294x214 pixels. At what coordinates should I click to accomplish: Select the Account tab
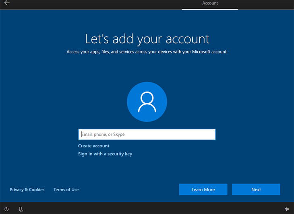pos(210,3)
